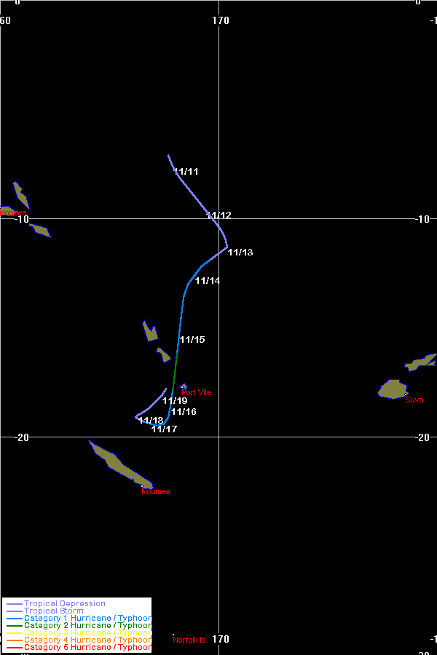The width and height of the screenshot is (437, 655).
Task: Click the 11/17 date marker
Action: 165,429
